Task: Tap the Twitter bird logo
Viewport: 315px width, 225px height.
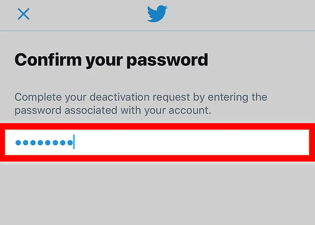Action: pyautogui.click(x=157, y=13)
